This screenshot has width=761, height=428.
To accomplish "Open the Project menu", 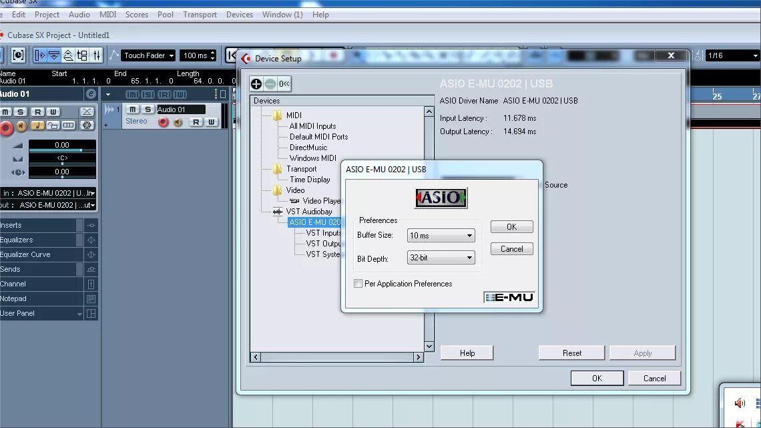I will click(x=47, y=15).
